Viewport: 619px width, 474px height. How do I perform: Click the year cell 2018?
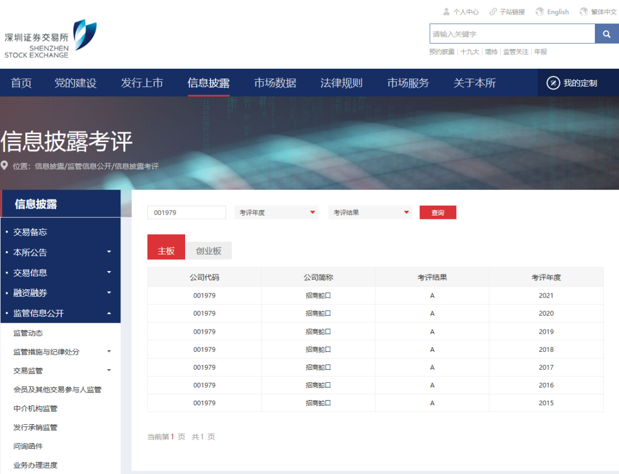click(546, 349)
